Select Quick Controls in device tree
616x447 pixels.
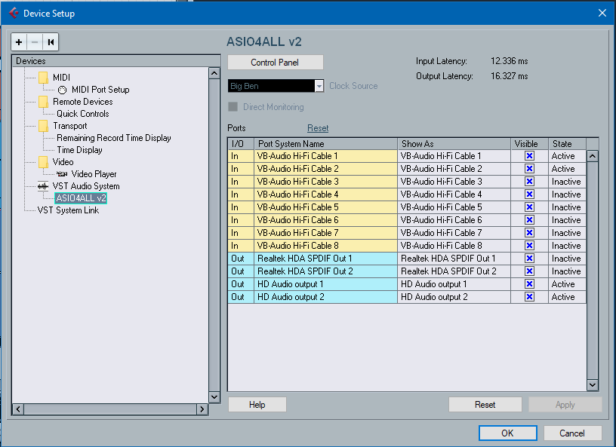82,114
